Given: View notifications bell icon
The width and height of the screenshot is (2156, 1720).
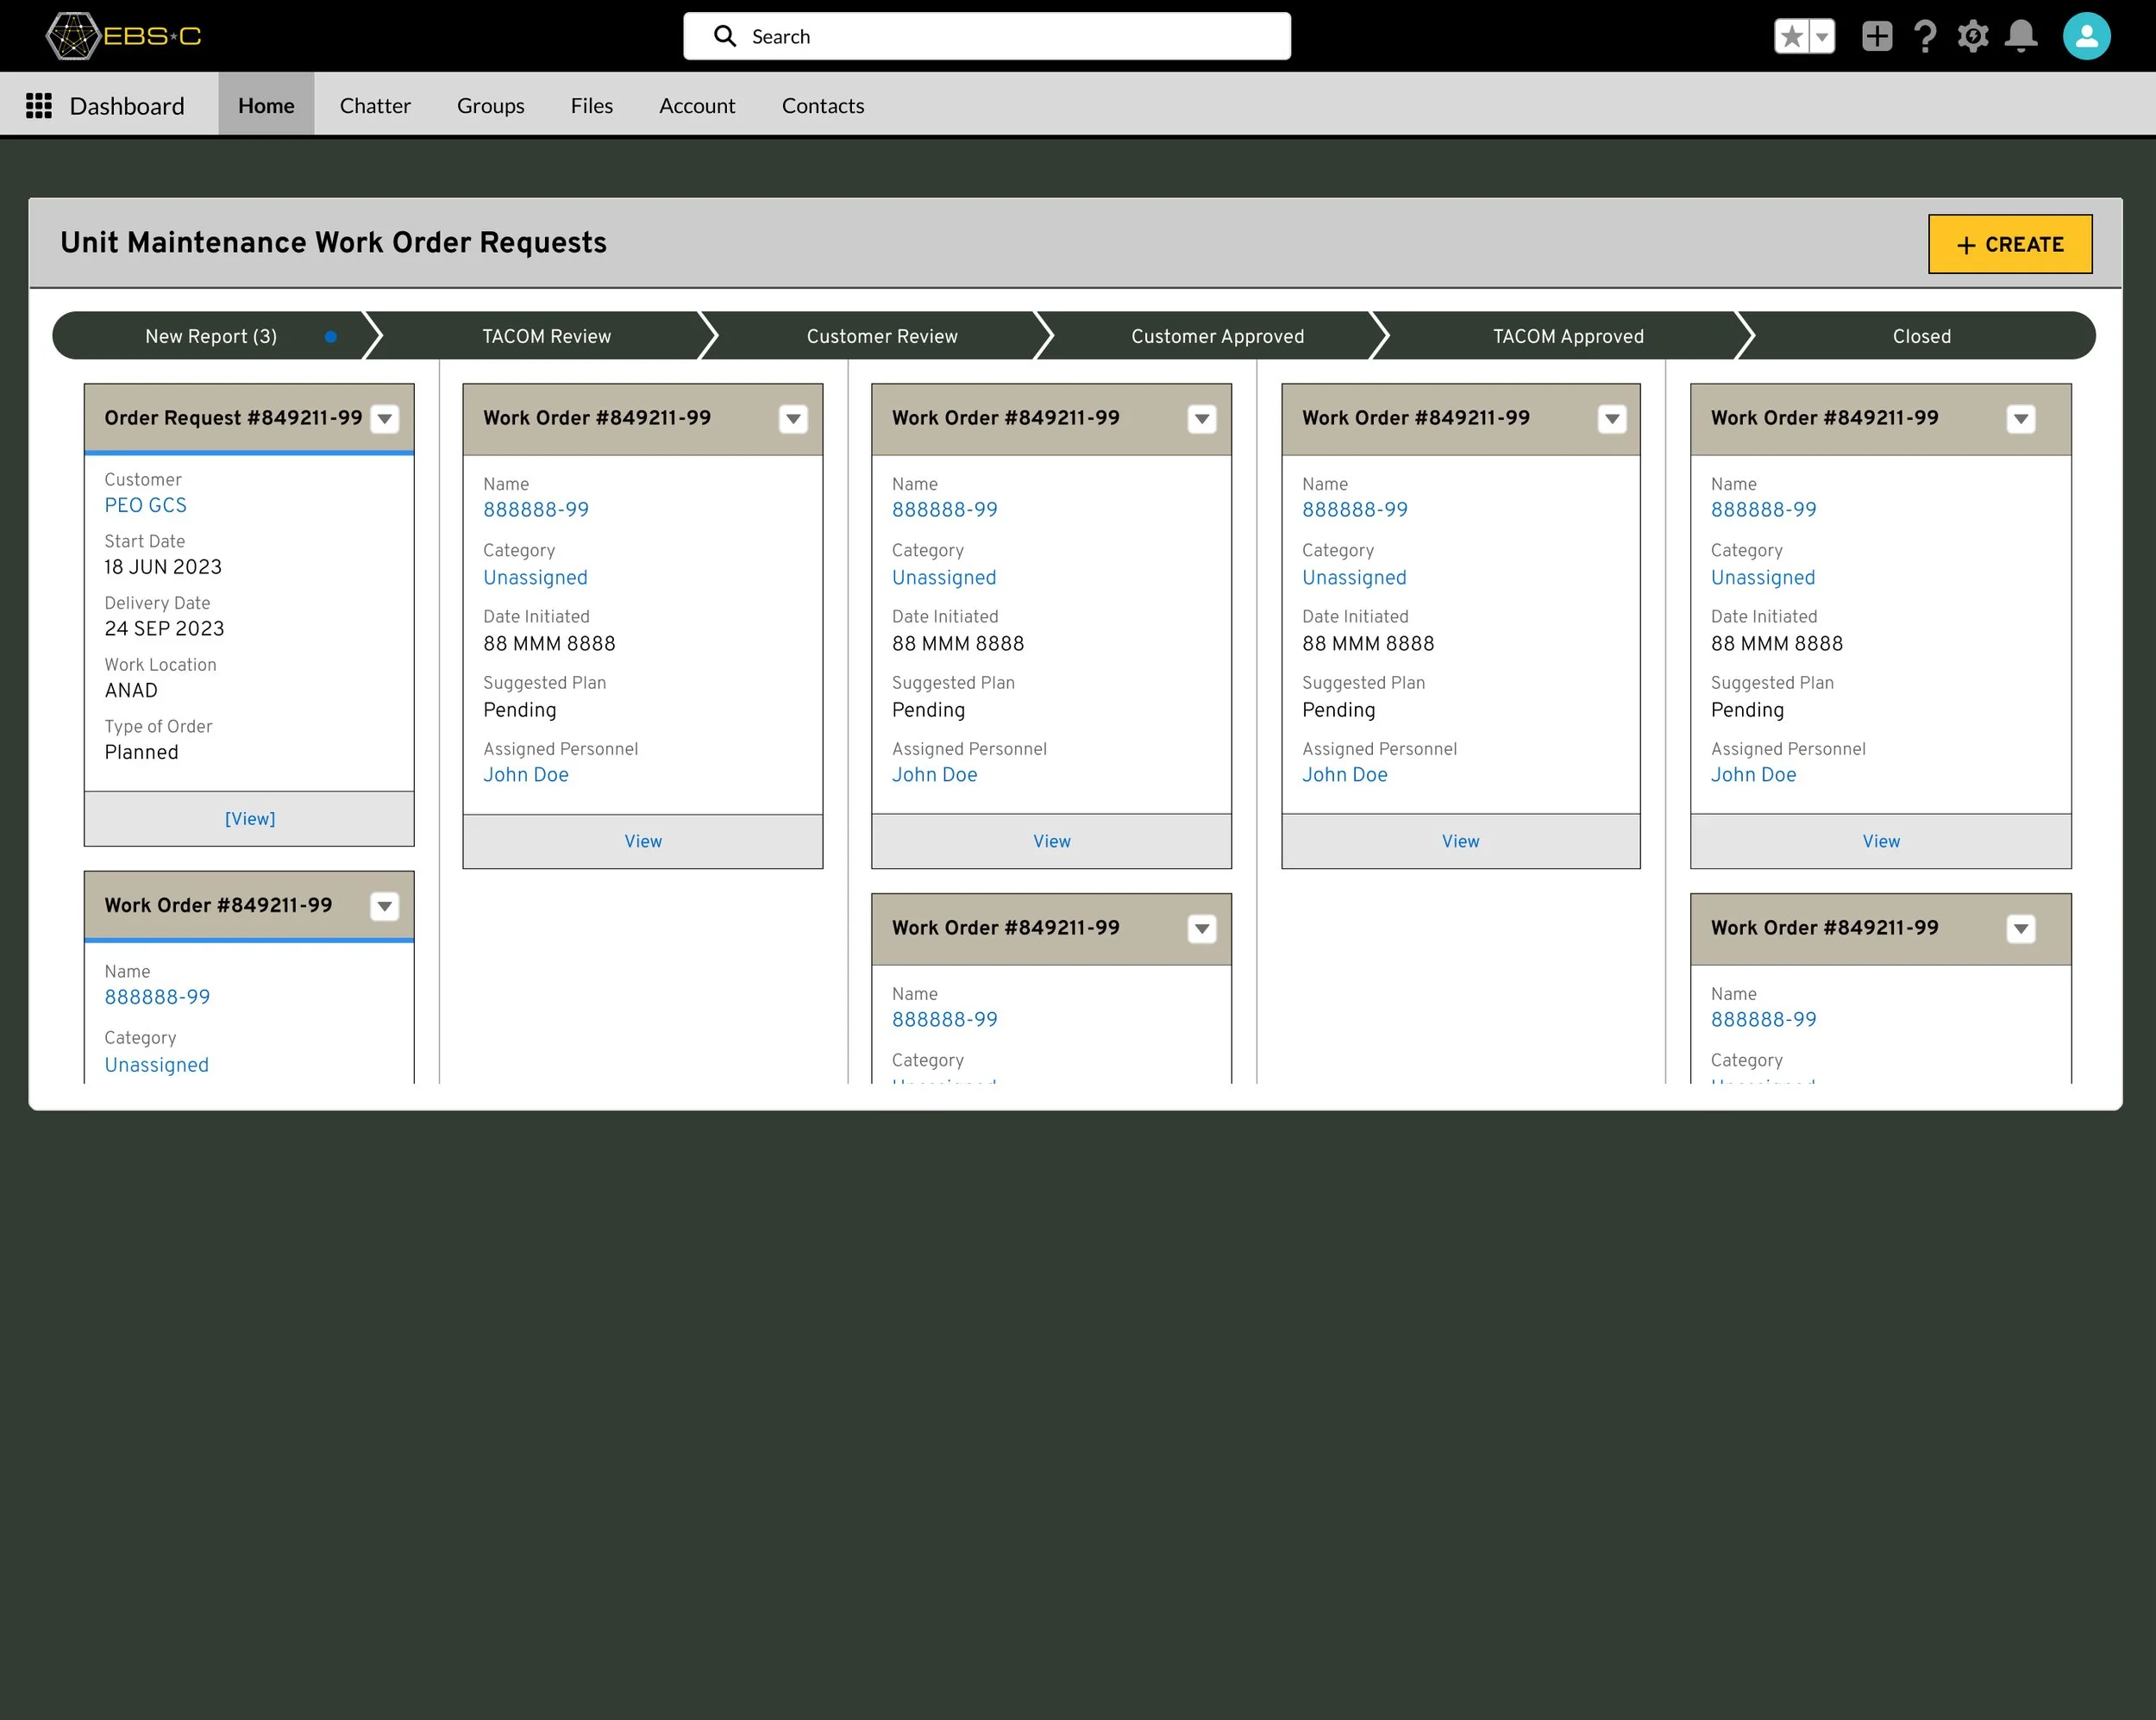Looking at the screenshot, I should point(2021,37).
